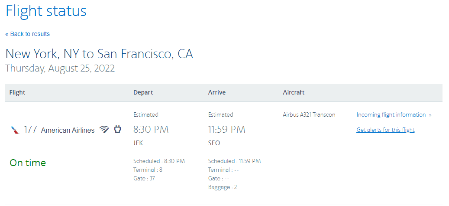Click the estimated 11:59 PM arrival time

[227, 129]
